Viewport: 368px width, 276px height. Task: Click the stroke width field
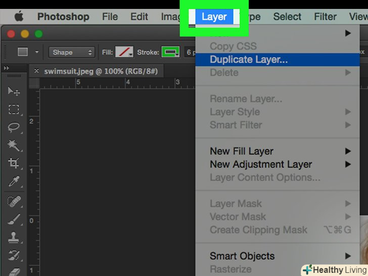[190, 52]
